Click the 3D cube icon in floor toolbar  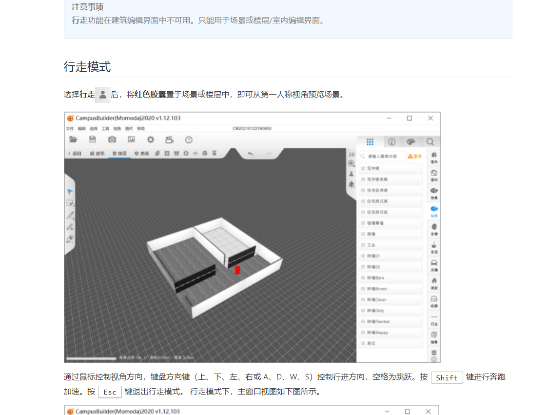point(205,153)
